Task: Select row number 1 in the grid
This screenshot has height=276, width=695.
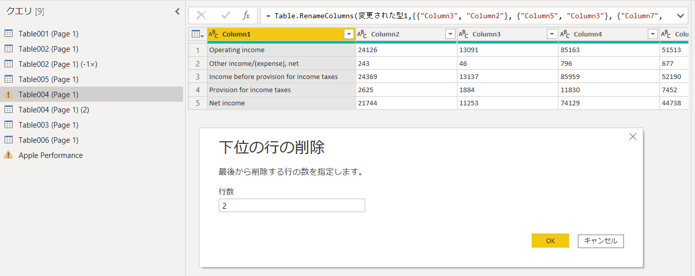Action: tap(198, 50)
